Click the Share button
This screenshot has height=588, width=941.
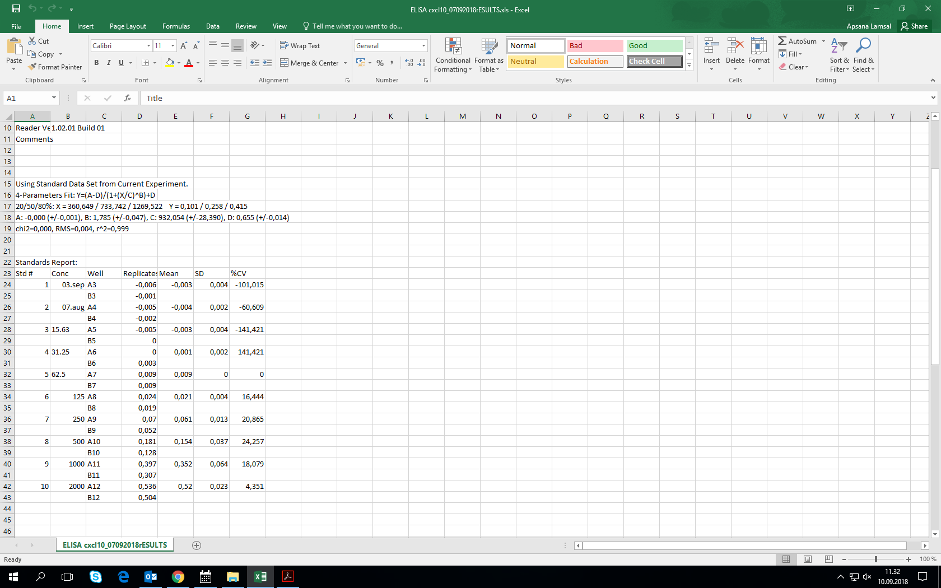pos(914,26)
